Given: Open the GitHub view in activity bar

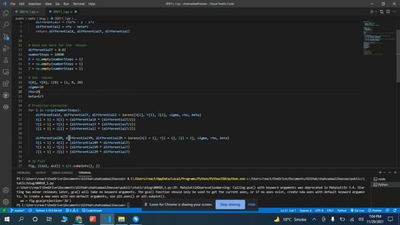Looking at the screenshot, I should 6,96.
